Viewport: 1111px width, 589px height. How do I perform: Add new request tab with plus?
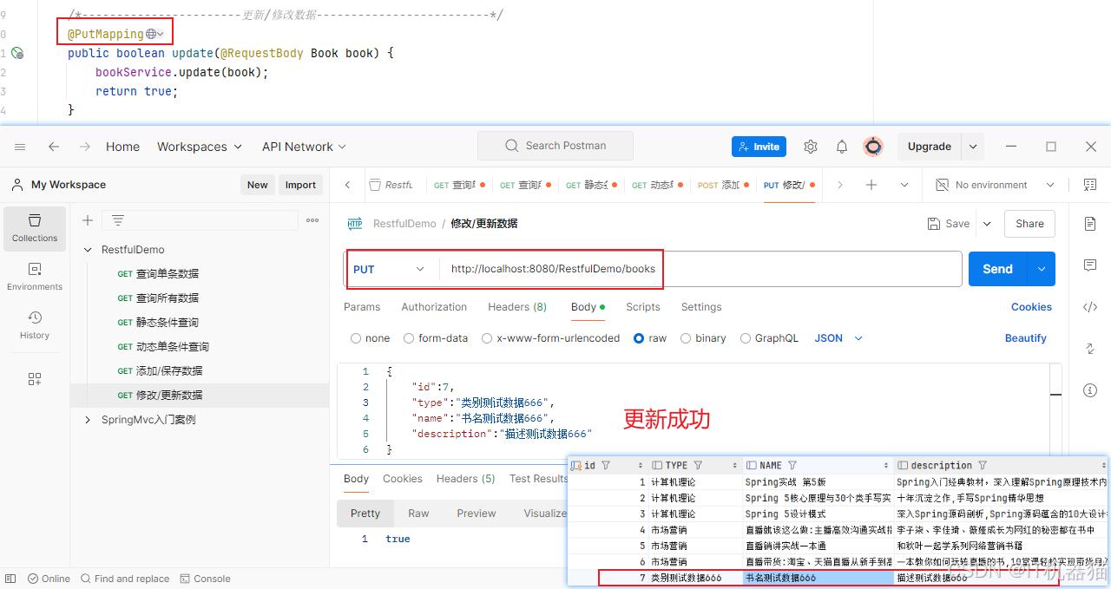(871, 185)
